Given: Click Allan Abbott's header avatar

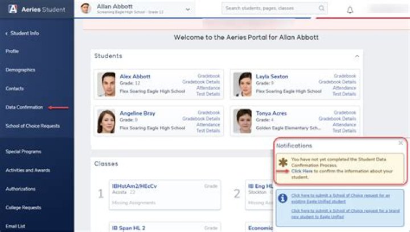Looking at the screenshot, I should point(85,9).
